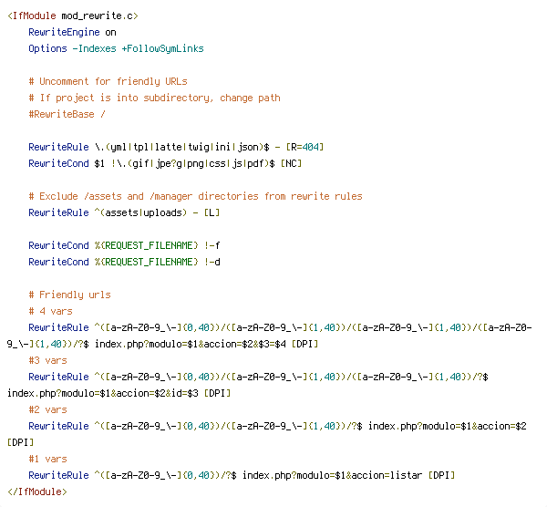Click the REQUEST_FILENAME !-d condition
The height and width of the screenshot is (507, 547).
click(x=124, y=262)
